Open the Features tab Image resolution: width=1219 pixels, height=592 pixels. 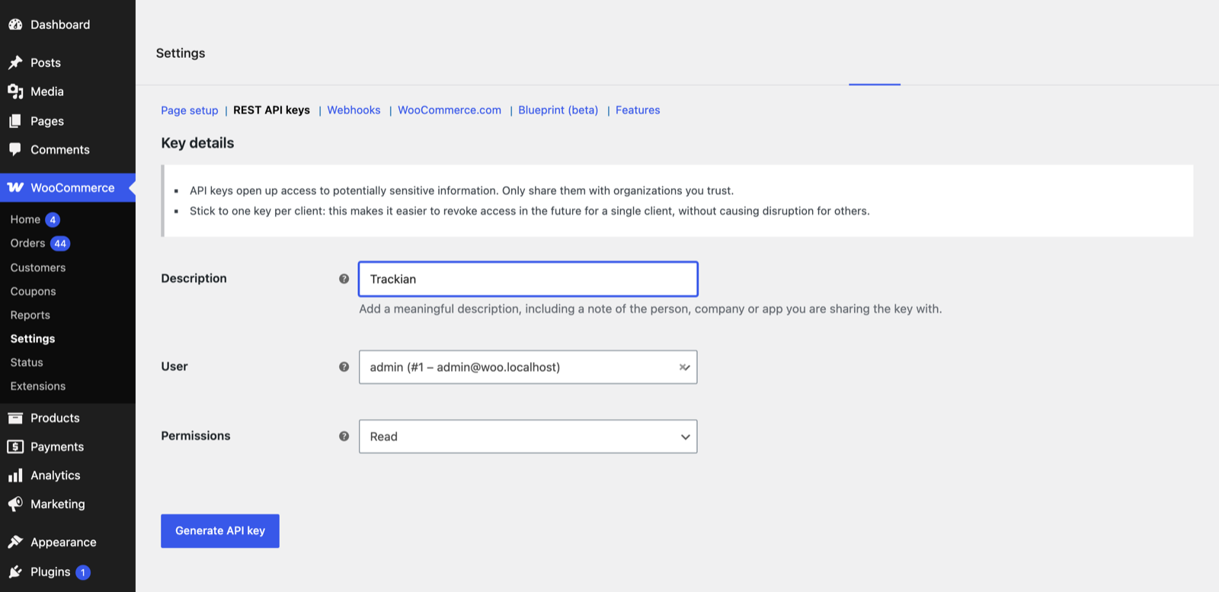[x=638, y=110]
